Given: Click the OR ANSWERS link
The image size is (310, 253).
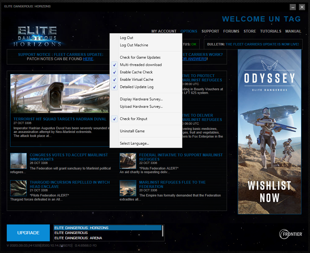Looking at the screenshot, I should [194, 59].
